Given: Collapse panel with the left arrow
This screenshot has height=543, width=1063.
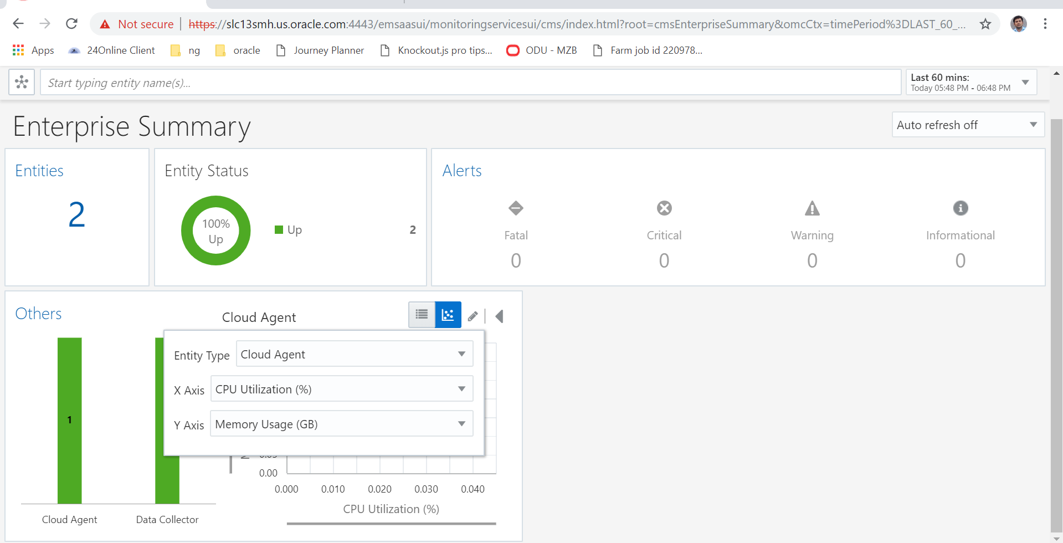Looking at the screenshot, I should [499, 316].
